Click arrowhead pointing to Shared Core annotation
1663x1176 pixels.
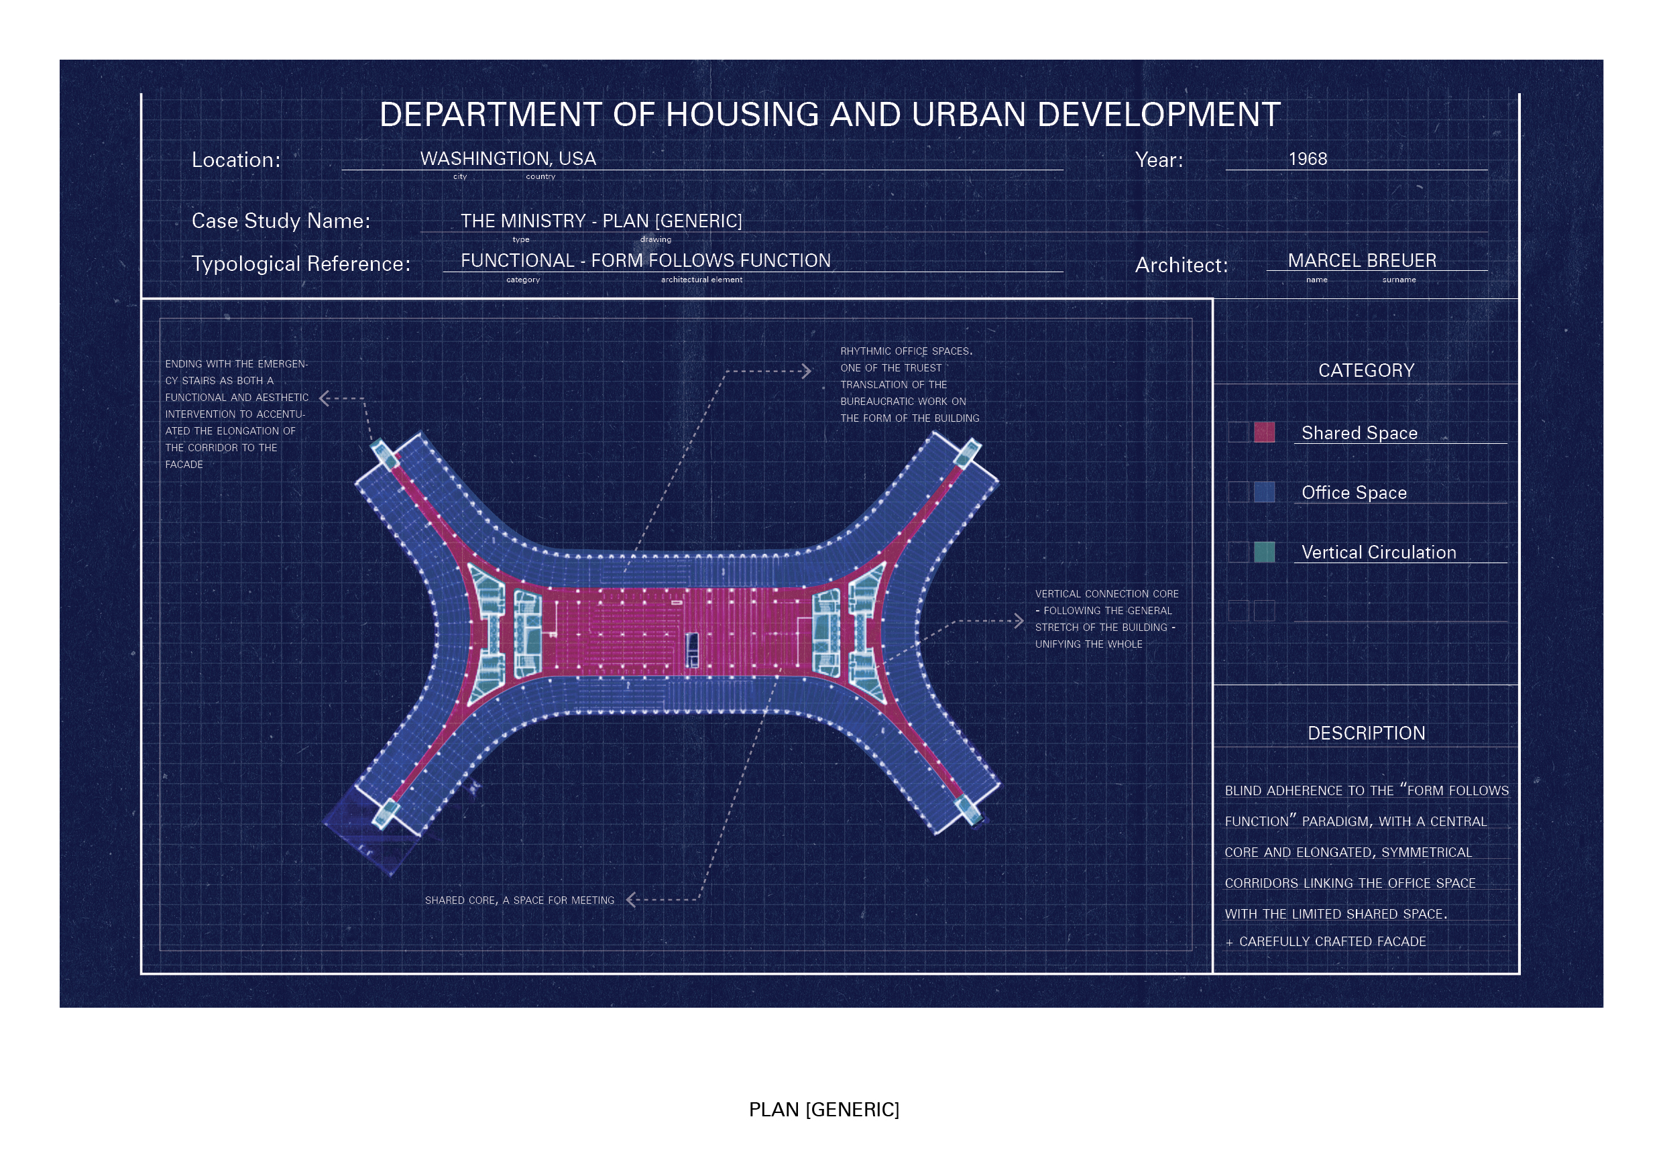coord(630,900)
